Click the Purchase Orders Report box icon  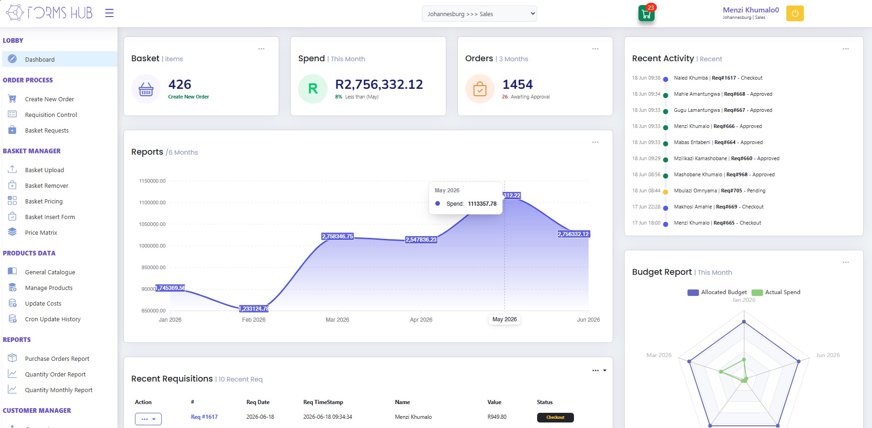click(x=12, y=358)
